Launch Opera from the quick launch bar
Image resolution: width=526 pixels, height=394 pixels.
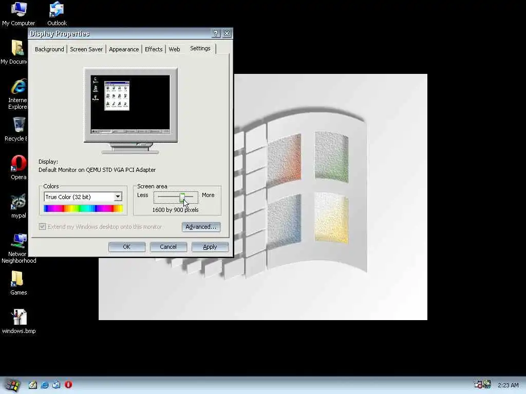(68, 385)
